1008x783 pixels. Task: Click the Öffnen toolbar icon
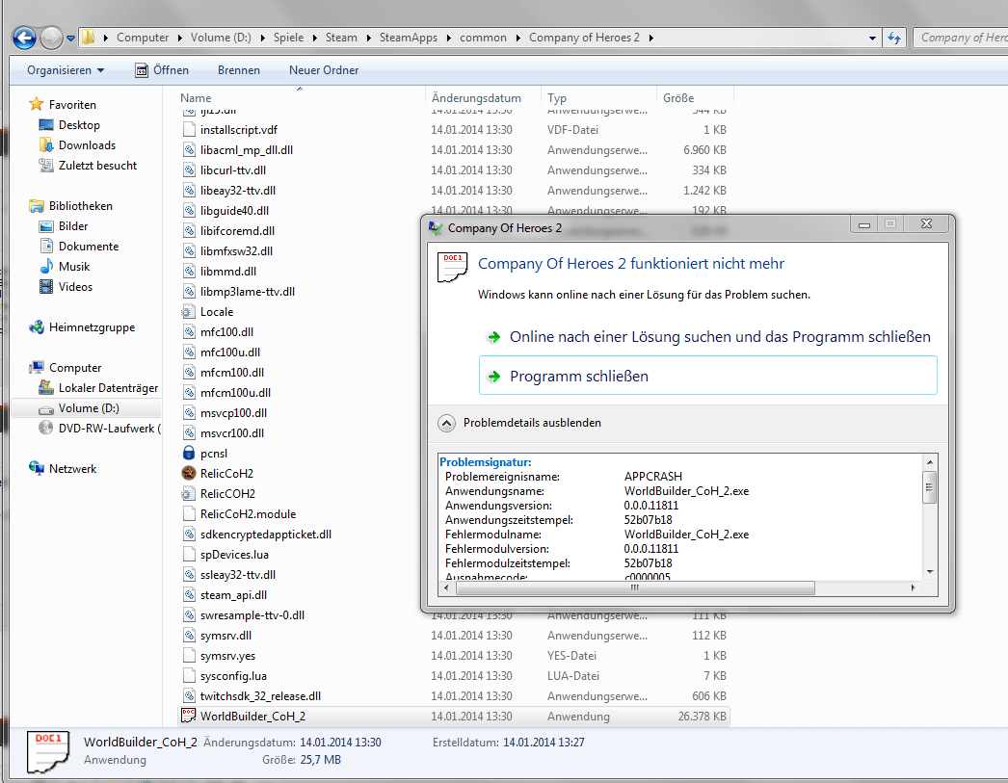(x=142, y=70)
